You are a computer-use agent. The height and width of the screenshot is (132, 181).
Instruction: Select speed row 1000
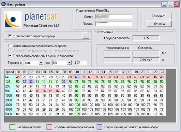[10, 95]
